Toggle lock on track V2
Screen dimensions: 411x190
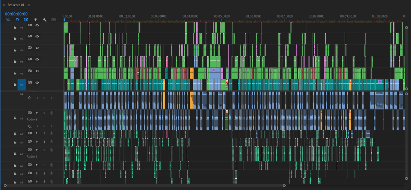[15, 73]
